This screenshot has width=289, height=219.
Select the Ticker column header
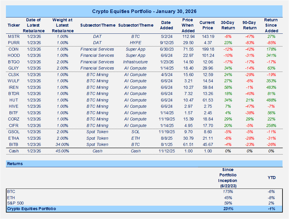coord(14,25)
